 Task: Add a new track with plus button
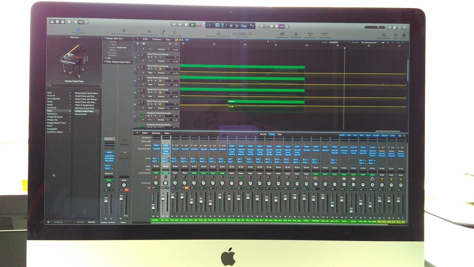(137, 44)
